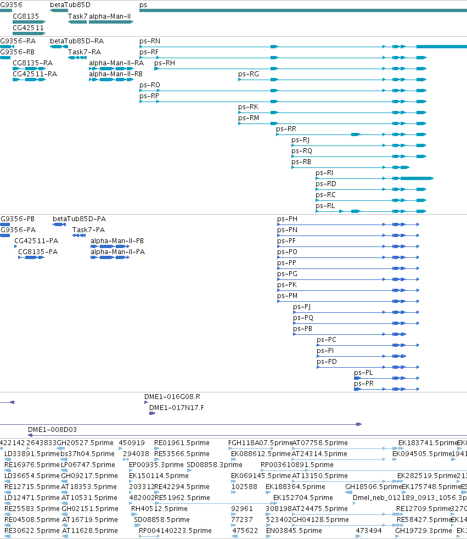This screenshot has height=539, width=467.
Task: Click the ps-PL protein label
Action: (363, 373)
